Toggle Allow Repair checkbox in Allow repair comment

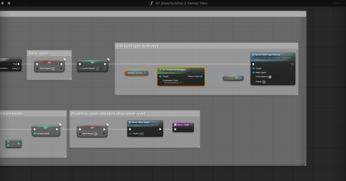(53, 68)
